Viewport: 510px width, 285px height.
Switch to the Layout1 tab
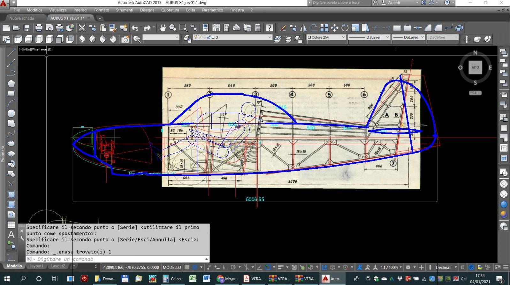tap(36, 266)
